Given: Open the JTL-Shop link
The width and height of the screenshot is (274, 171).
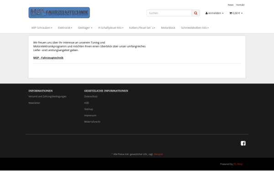Looking at the screenshot, I should point(238,164).
